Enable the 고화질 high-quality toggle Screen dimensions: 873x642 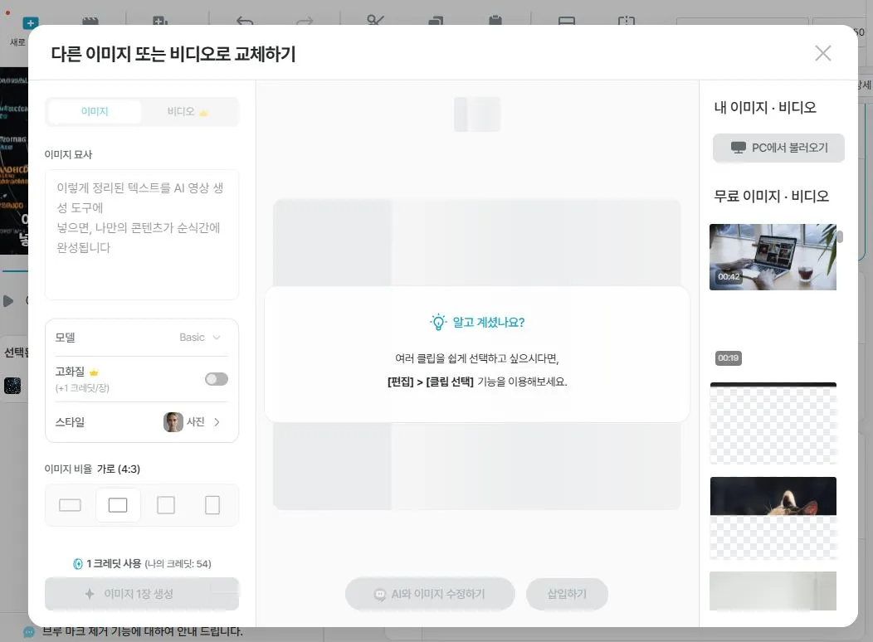216,378
